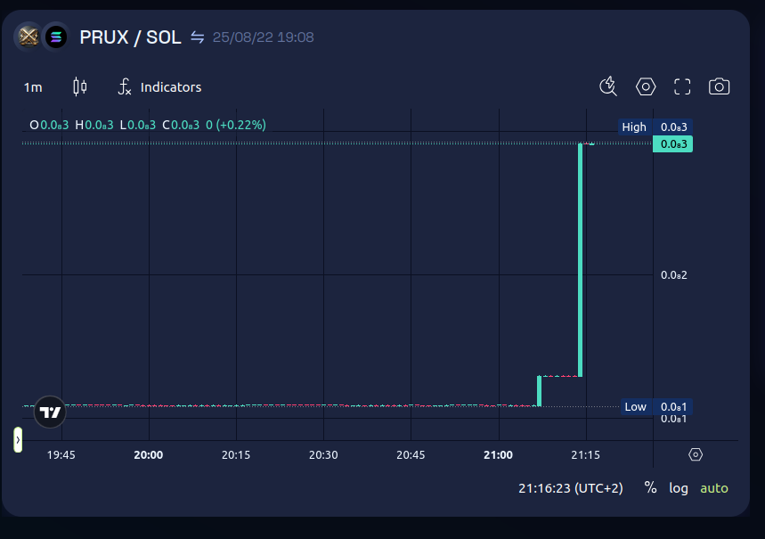Click the 20:30 time axis label
Image resolution: width=765 pixels, height=539 pixels.
coord(323,455)
